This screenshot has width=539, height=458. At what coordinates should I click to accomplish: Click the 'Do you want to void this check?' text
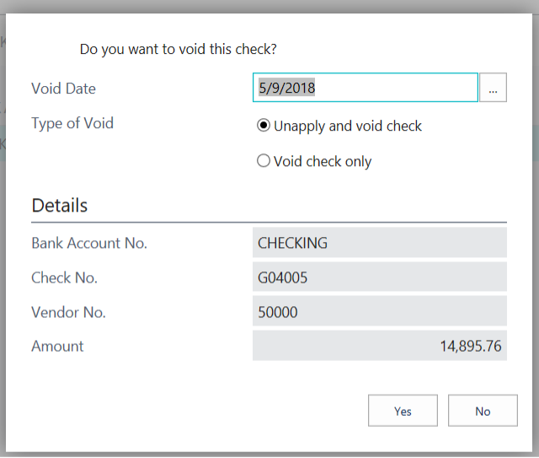(x=178, y=49)
